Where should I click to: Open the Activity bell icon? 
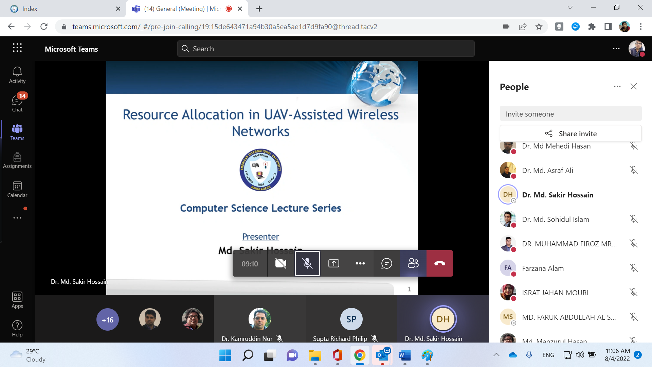tap(17, 75)
